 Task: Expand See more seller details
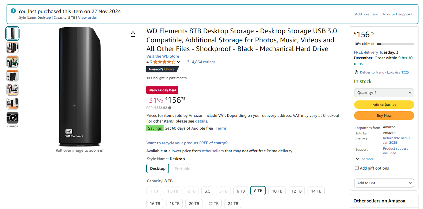click(x=365, y=159)
